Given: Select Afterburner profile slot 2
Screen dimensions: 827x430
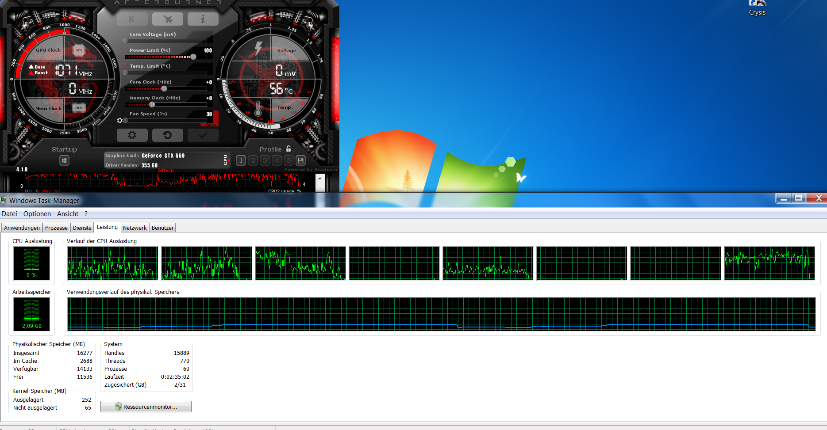Looking at the screenshot, I should 253,160.
